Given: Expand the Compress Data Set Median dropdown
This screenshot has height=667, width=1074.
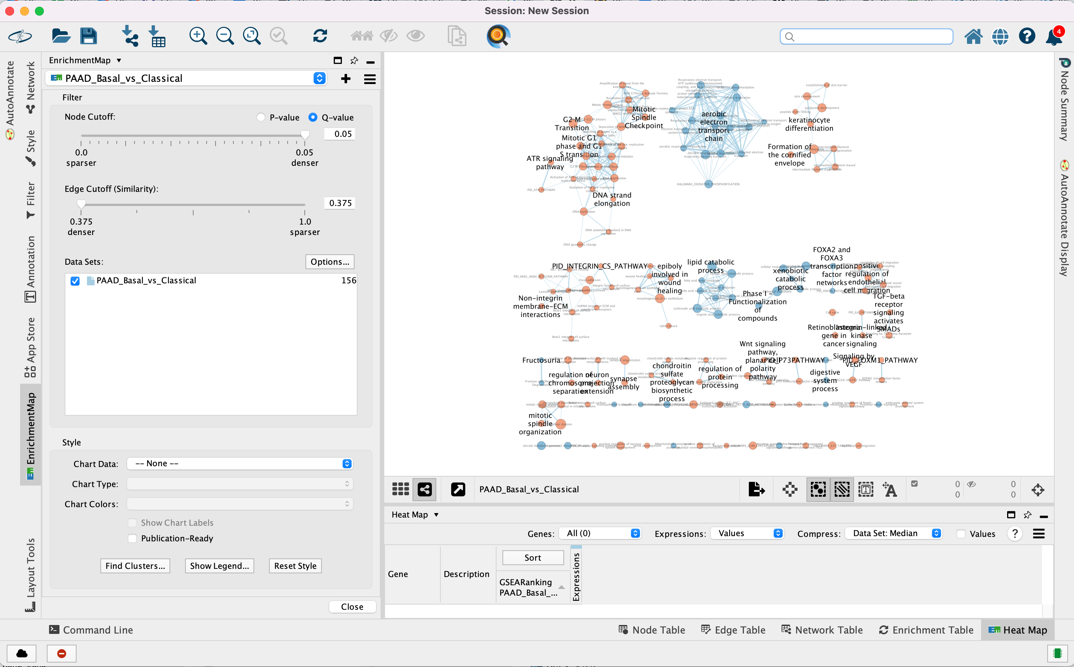Looking at the screenshot, I should coord(893,533).
